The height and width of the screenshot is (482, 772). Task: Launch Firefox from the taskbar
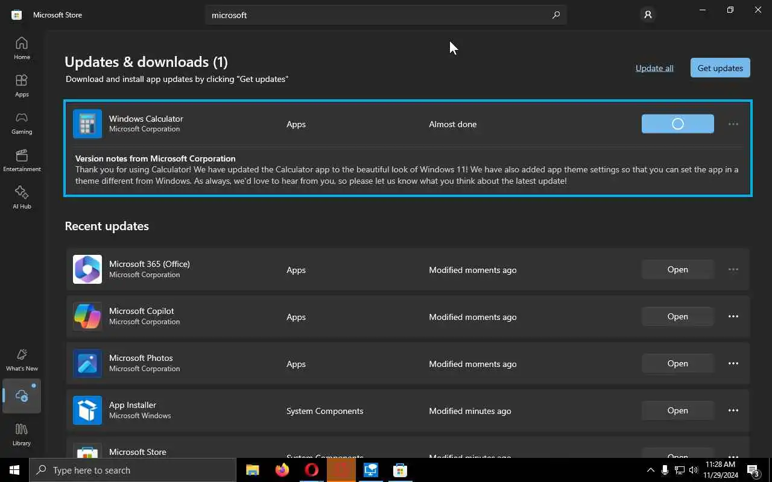coord(282,470)
